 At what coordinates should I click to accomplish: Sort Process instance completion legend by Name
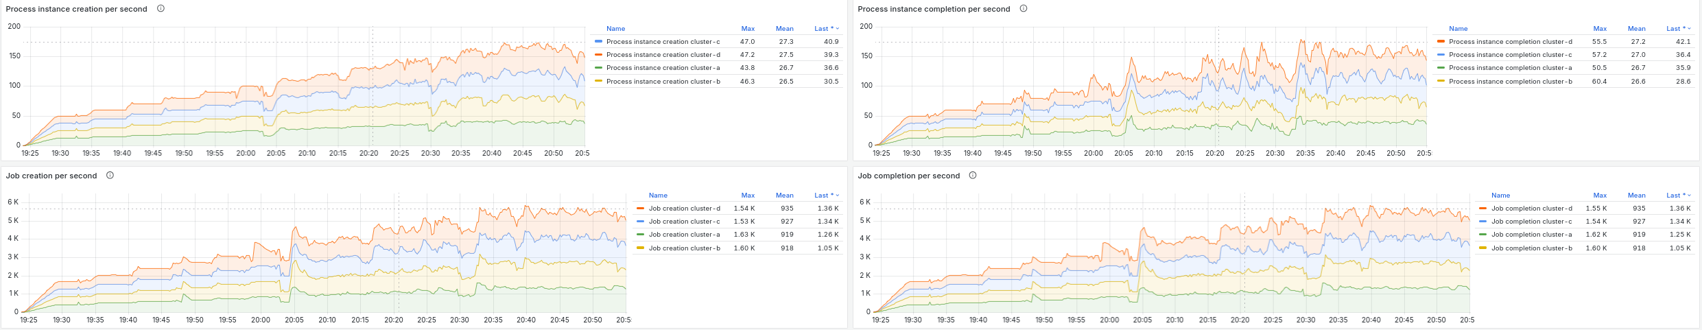[x=1458, y=28]
